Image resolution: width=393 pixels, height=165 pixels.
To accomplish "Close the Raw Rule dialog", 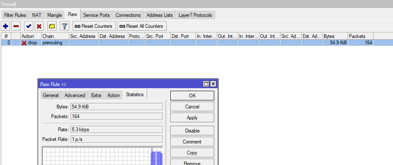I will click(213, 84).
